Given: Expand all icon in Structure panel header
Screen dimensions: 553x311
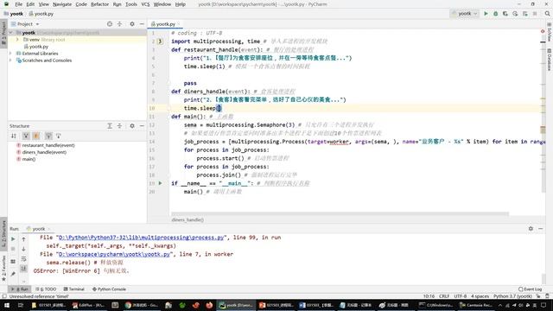Looking at the screenshot, I should (x=110, y=126).
